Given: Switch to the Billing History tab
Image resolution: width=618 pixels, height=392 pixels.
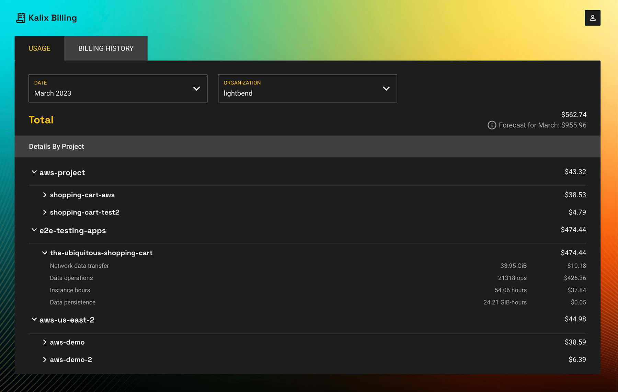Looking at the screenshot, I should click(105, 48).
